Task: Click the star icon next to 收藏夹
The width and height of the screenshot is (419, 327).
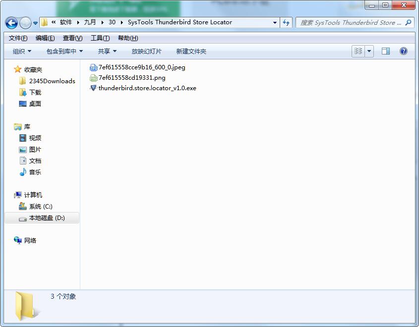Action: 18,69
